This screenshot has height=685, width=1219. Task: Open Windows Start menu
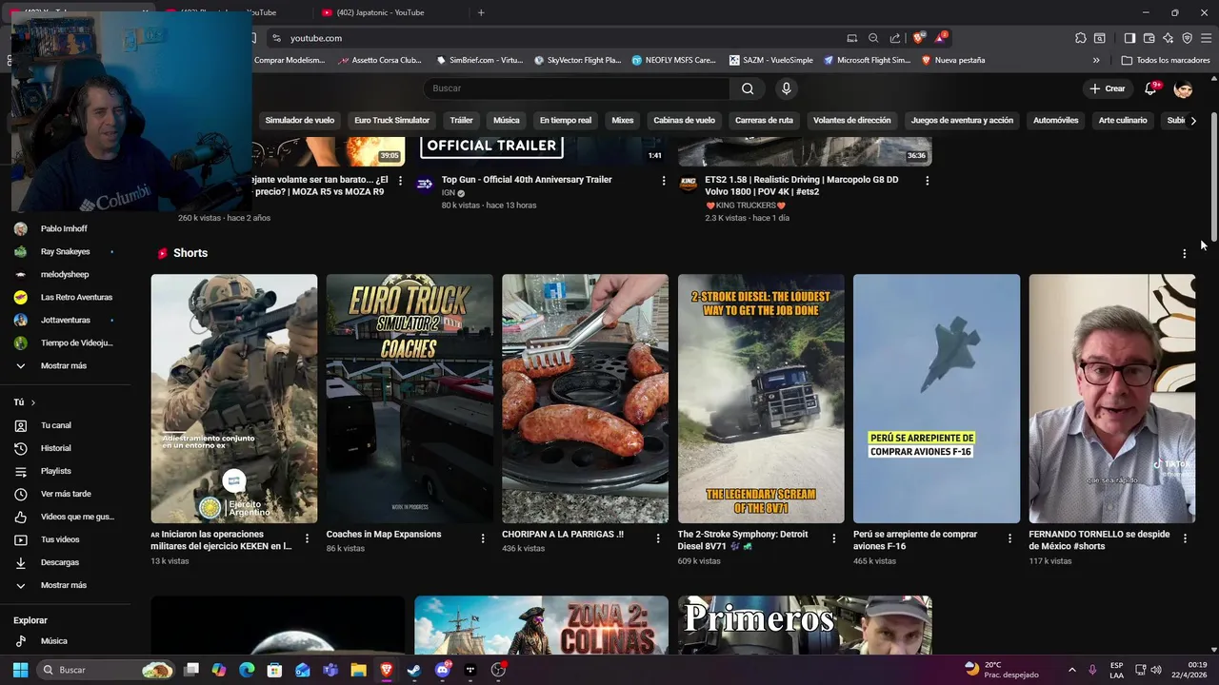pyautogui.click(x=20, y=670)
